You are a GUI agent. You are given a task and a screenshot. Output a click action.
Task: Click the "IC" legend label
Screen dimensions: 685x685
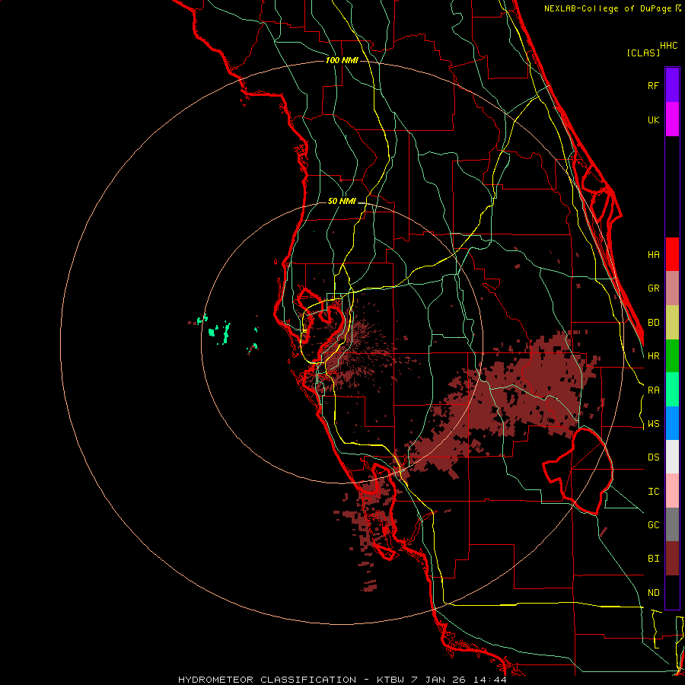653,492
